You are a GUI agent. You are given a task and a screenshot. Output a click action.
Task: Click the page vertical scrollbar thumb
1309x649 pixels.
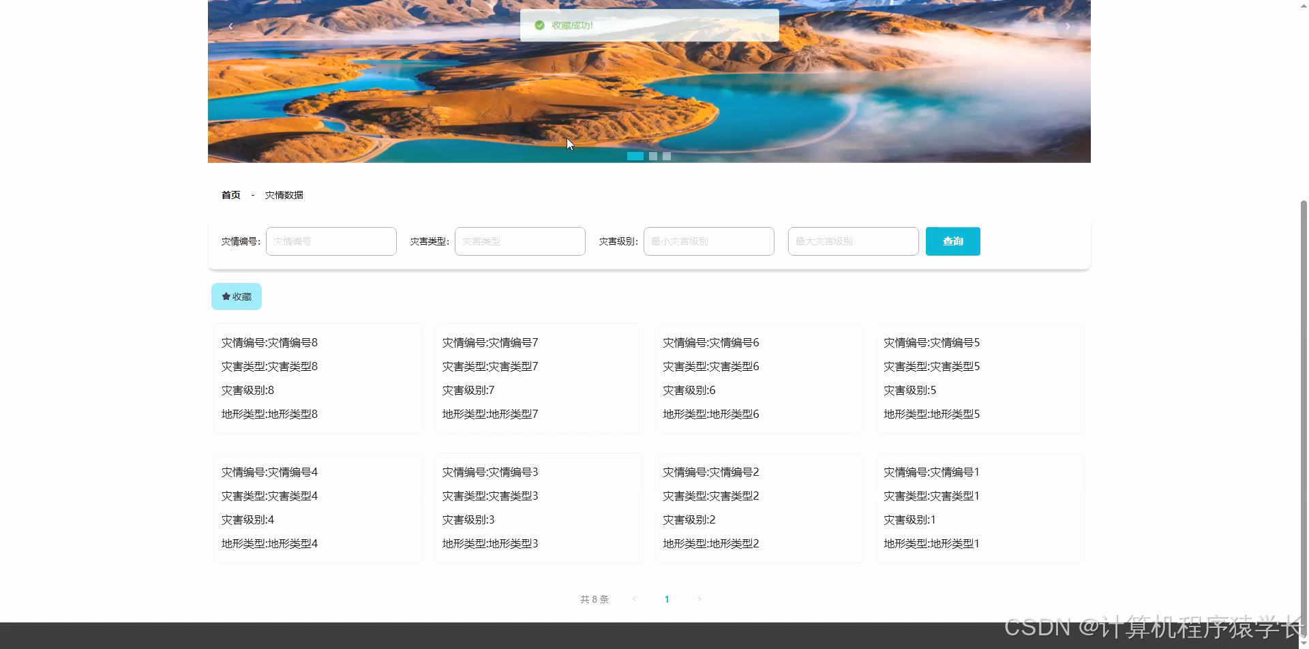point(1304,419)
